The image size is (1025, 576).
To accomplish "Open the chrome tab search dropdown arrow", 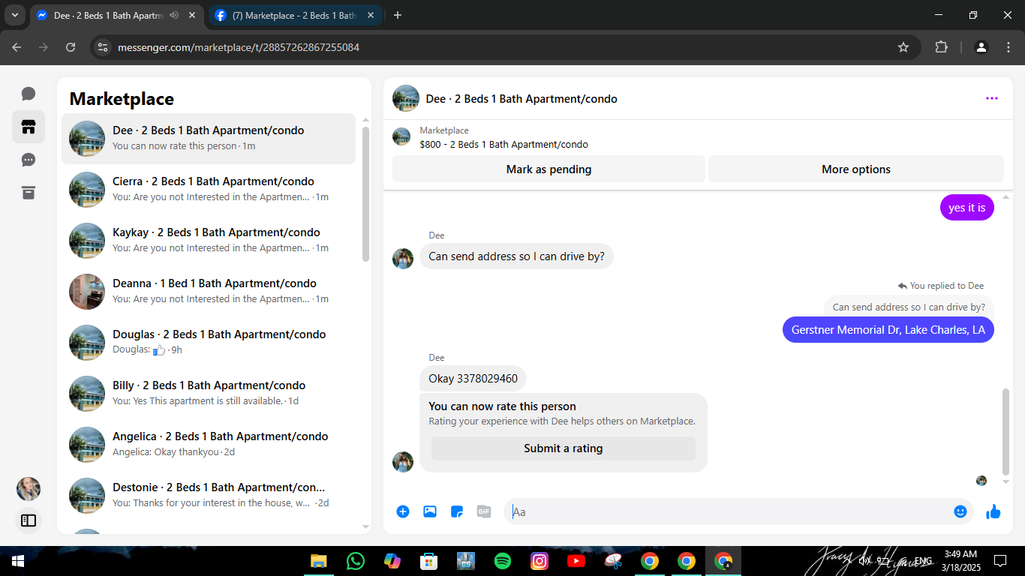I will (15, 15).
